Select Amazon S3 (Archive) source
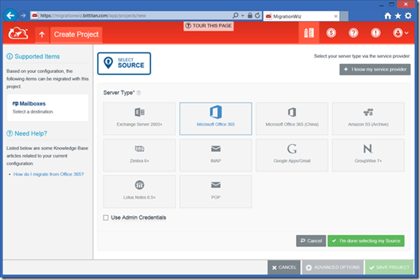The image size is (420, 280). (x=368, y=118)
